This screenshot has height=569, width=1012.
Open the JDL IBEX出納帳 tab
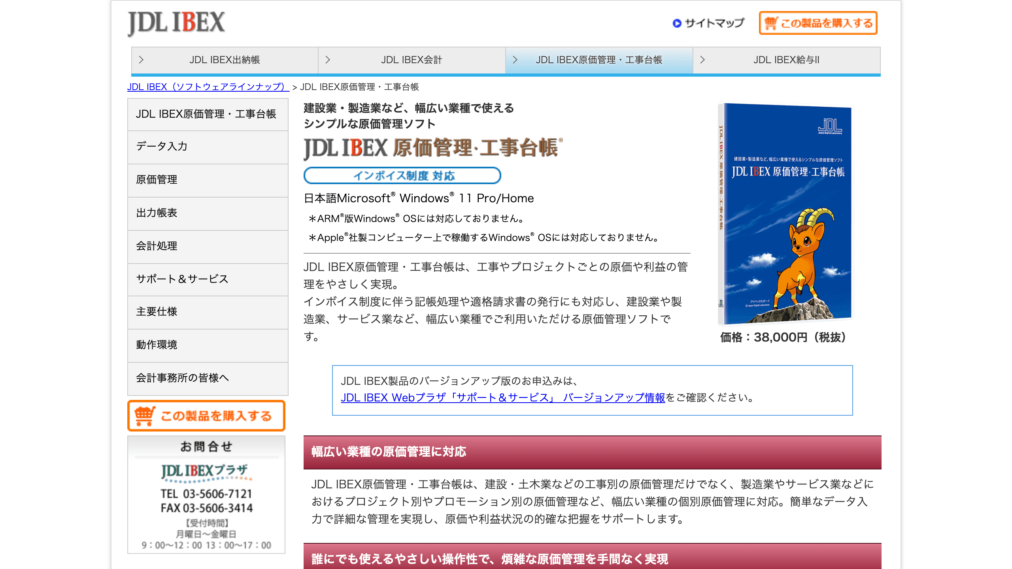225,60
